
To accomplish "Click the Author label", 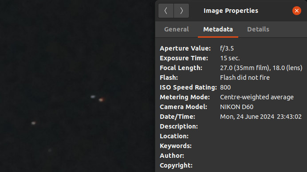I will click(172, 156).
